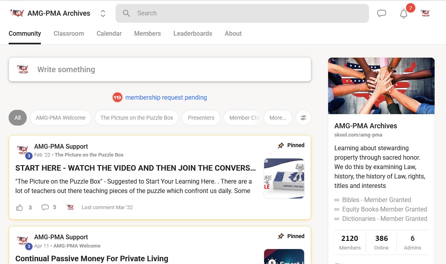
Task: Select the All category filter
Action: click(x=18, y=118)
